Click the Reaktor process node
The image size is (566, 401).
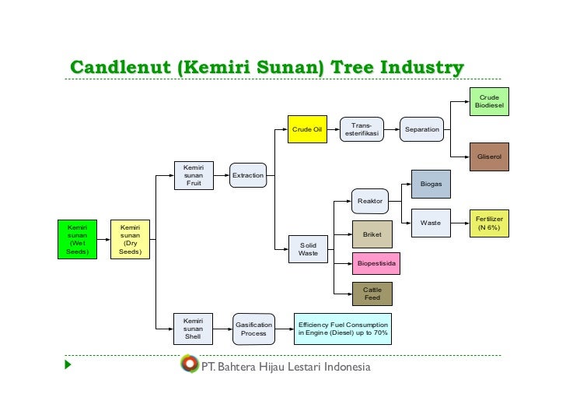(370, 201)
